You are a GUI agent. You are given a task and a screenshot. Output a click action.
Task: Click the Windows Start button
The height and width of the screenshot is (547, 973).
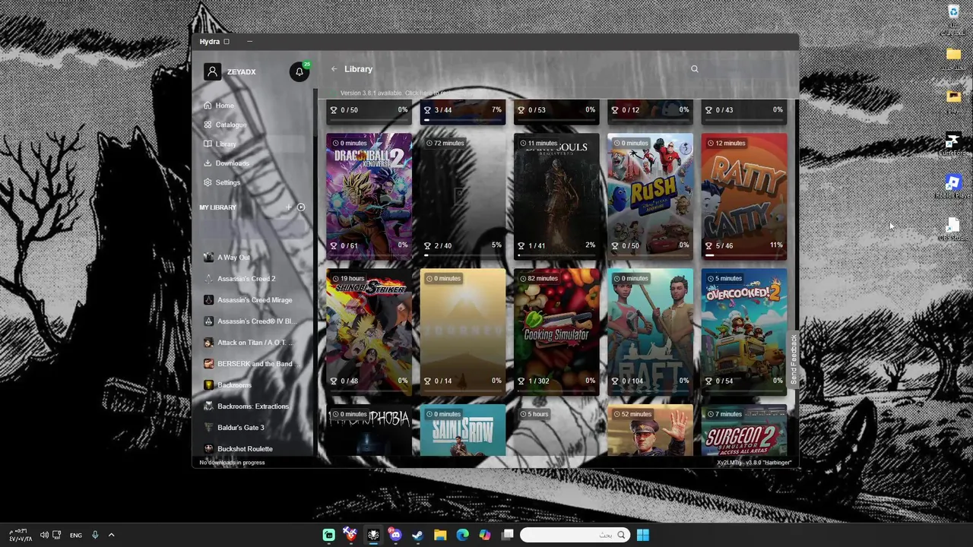[x=642, y=535]
